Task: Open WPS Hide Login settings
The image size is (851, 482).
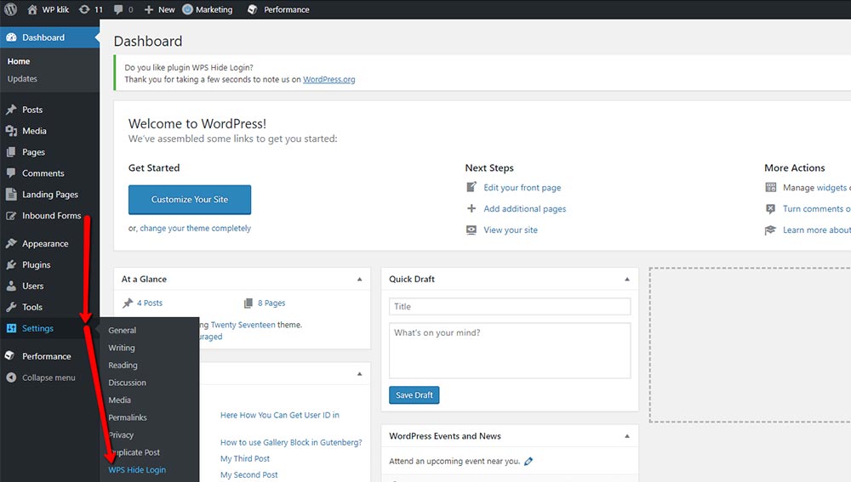Action: click(x=137, y=469)
